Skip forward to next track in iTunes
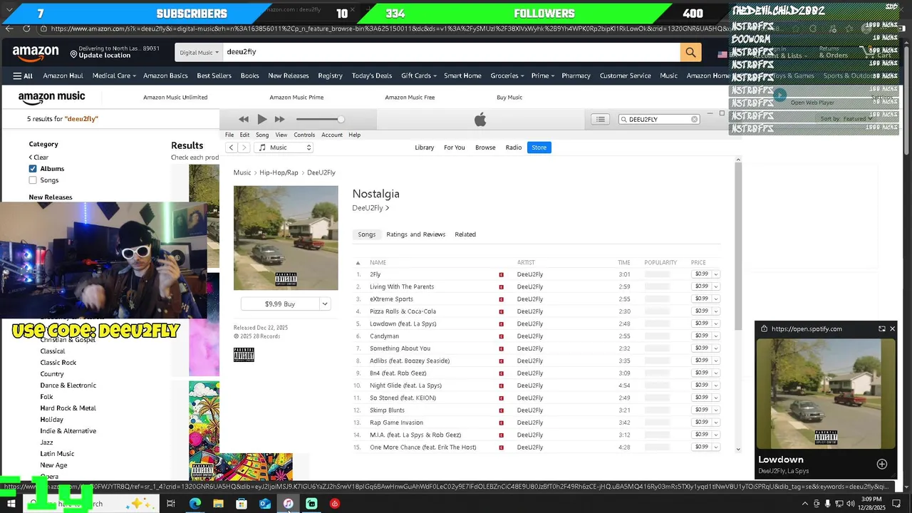 point(280,119)
